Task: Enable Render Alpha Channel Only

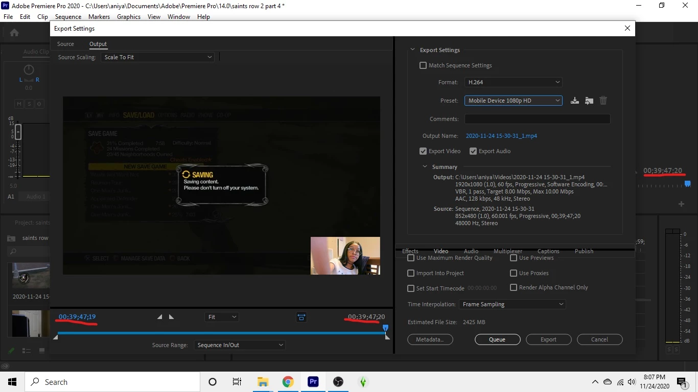Action: (514, 287)
